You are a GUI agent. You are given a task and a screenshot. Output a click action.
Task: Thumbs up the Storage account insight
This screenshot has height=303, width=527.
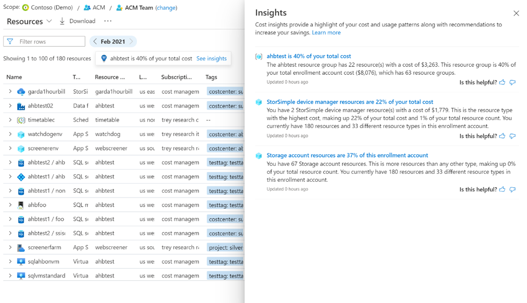coord(502,189)
